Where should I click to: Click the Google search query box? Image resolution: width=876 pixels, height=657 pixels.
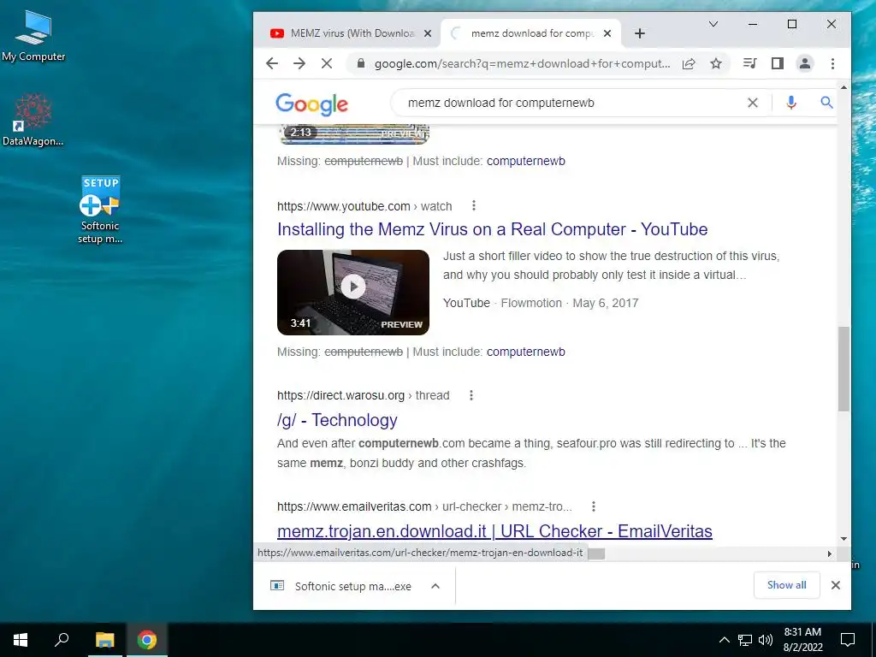[x=570, y=103]
